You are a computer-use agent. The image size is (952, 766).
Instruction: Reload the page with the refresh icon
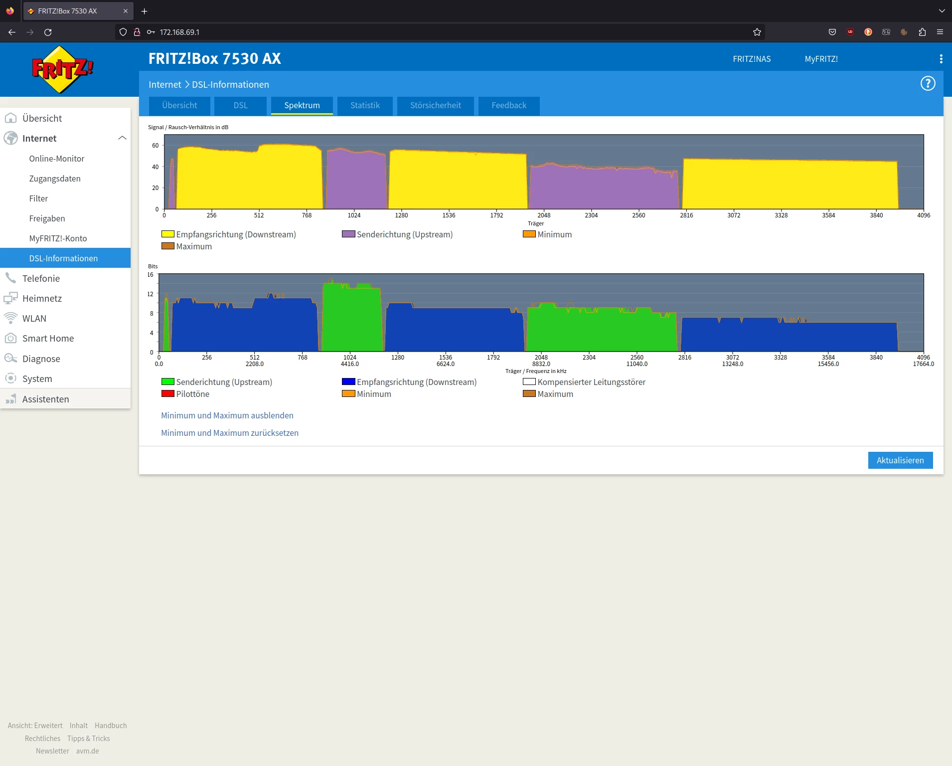48,32
